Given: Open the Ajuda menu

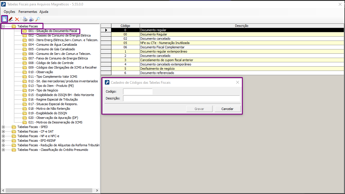Looking at the screenshot, I should pos(44,12).
